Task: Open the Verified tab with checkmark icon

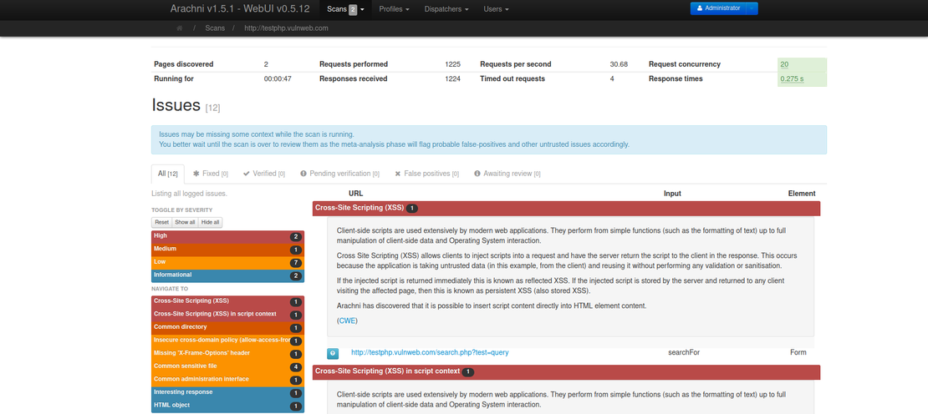Action: pos(263,174)
